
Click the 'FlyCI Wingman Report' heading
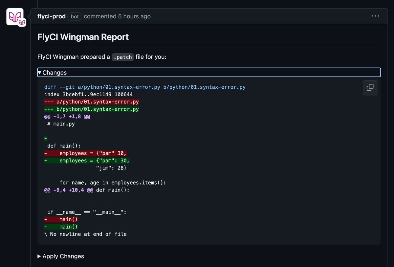click(83, 37)
